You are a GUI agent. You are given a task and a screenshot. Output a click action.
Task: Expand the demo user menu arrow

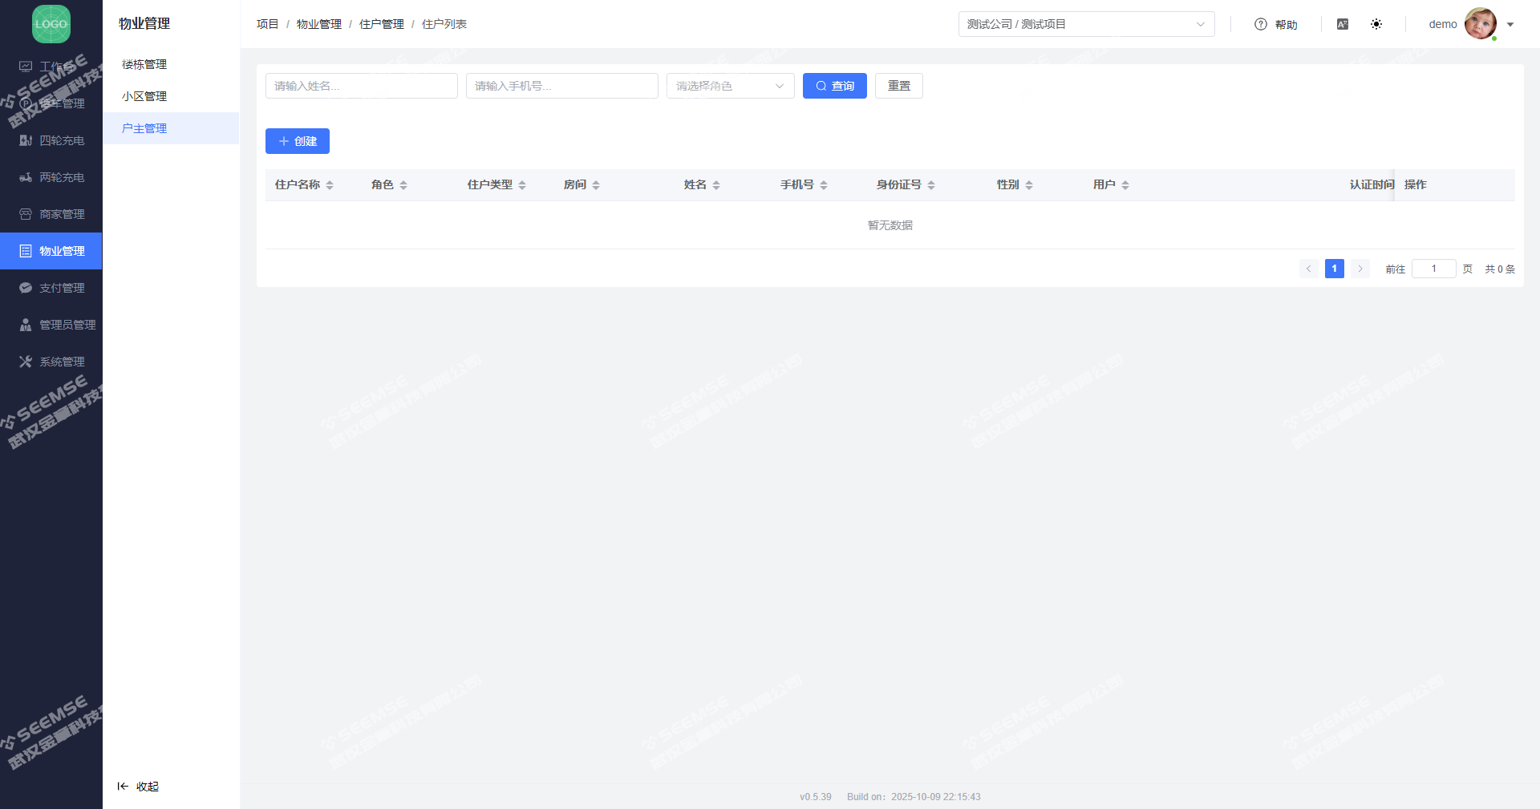pos(1510,24)
